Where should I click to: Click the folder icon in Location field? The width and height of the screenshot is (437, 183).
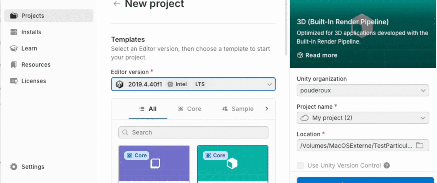click(x=420, y=146)
